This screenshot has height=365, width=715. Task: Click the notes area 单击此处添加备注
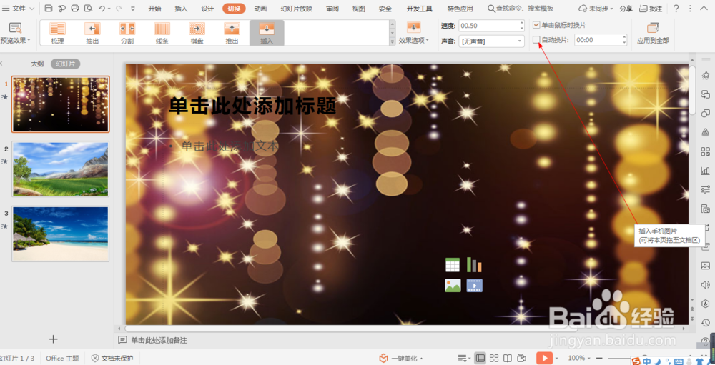coord(159,341)
